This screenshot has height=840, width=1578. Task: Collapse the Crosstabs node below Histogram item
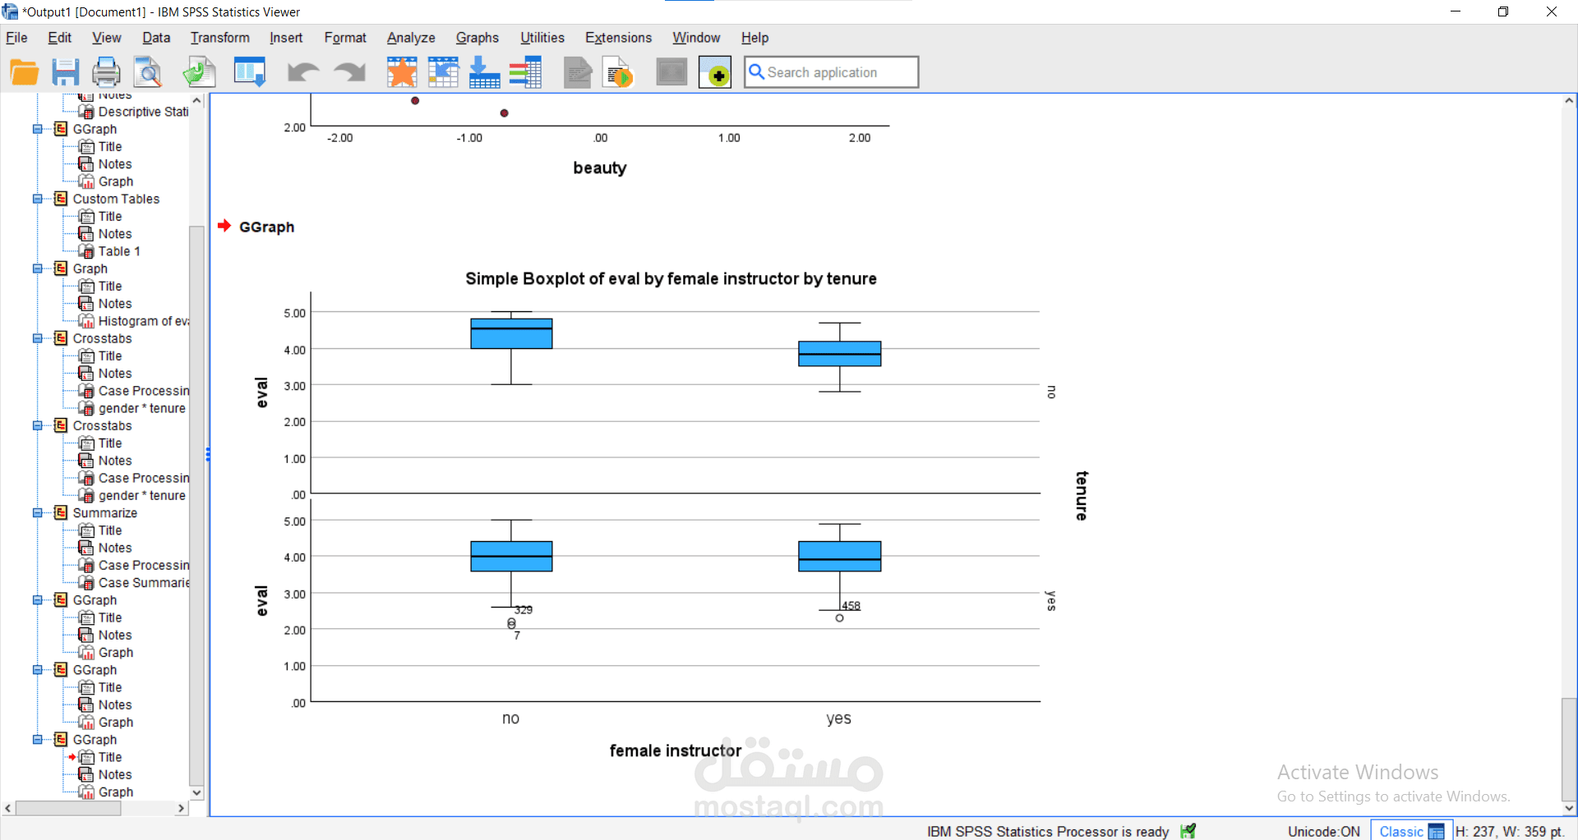coord(37,338)
